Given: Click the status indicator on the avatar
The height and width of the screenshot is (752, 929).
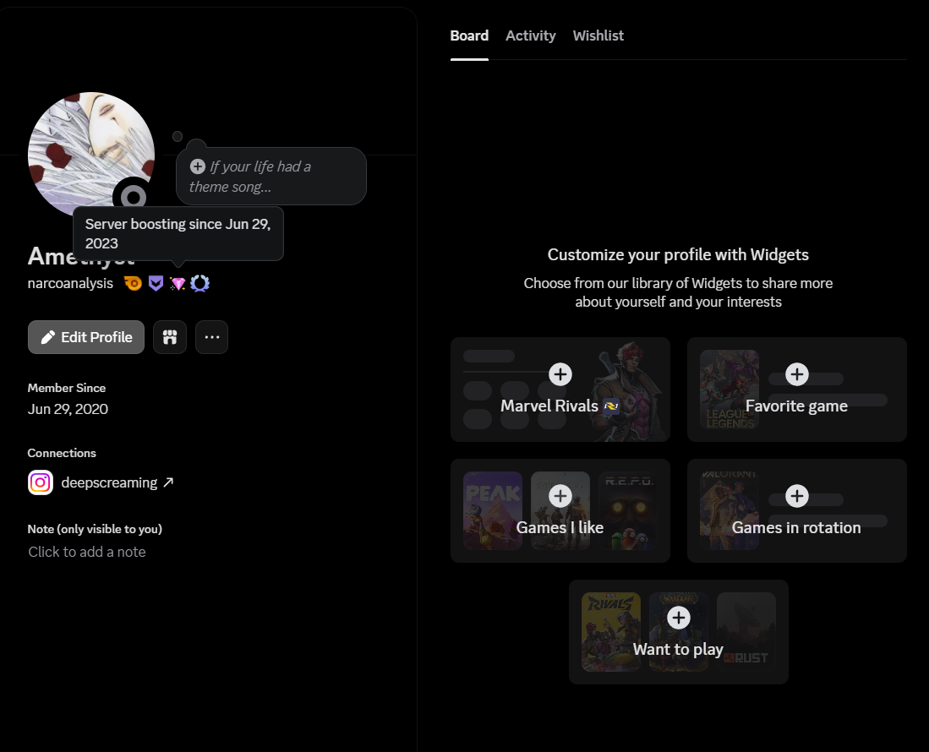Looking at the screenshot, I should tap(133, 198).
